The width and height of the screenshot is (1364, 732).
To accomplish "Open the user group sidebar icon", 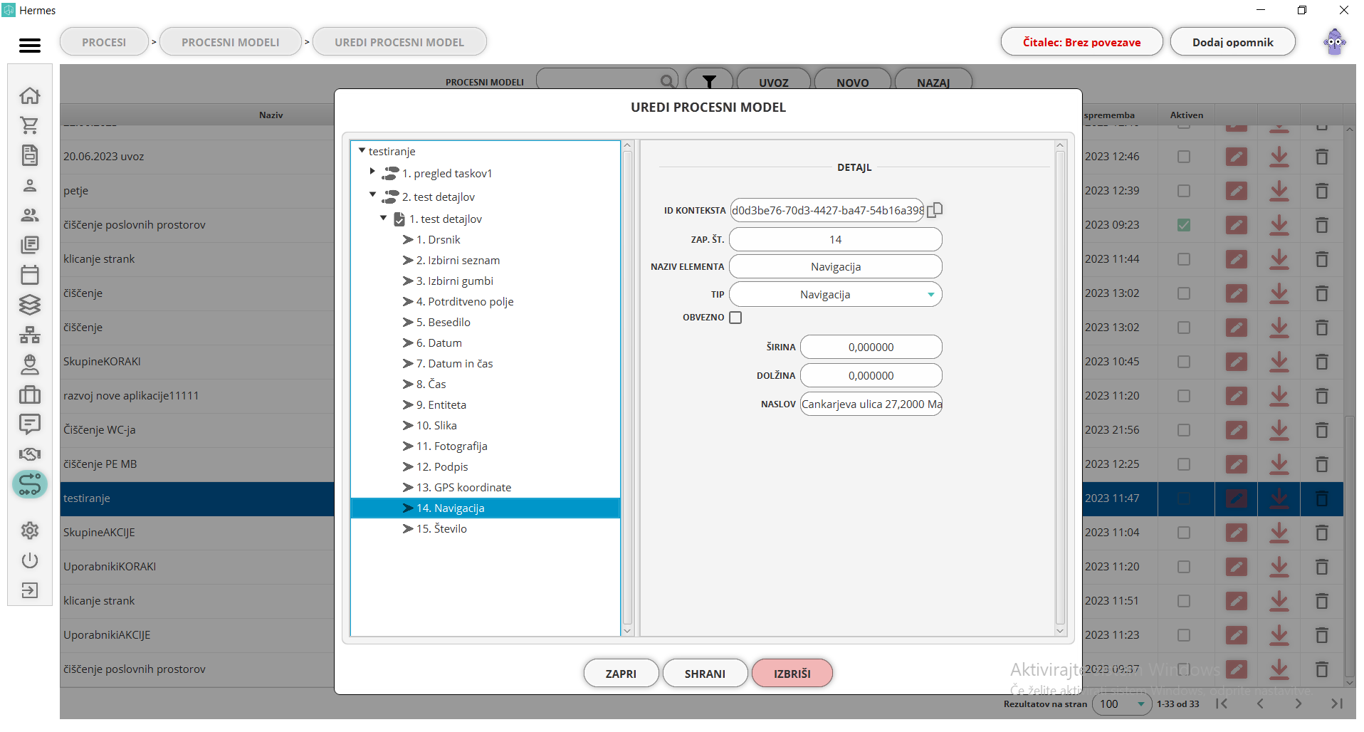I will 30,215.
